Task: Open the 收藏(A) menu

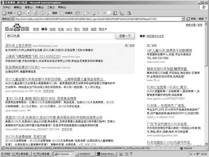Action: [40, 7]
